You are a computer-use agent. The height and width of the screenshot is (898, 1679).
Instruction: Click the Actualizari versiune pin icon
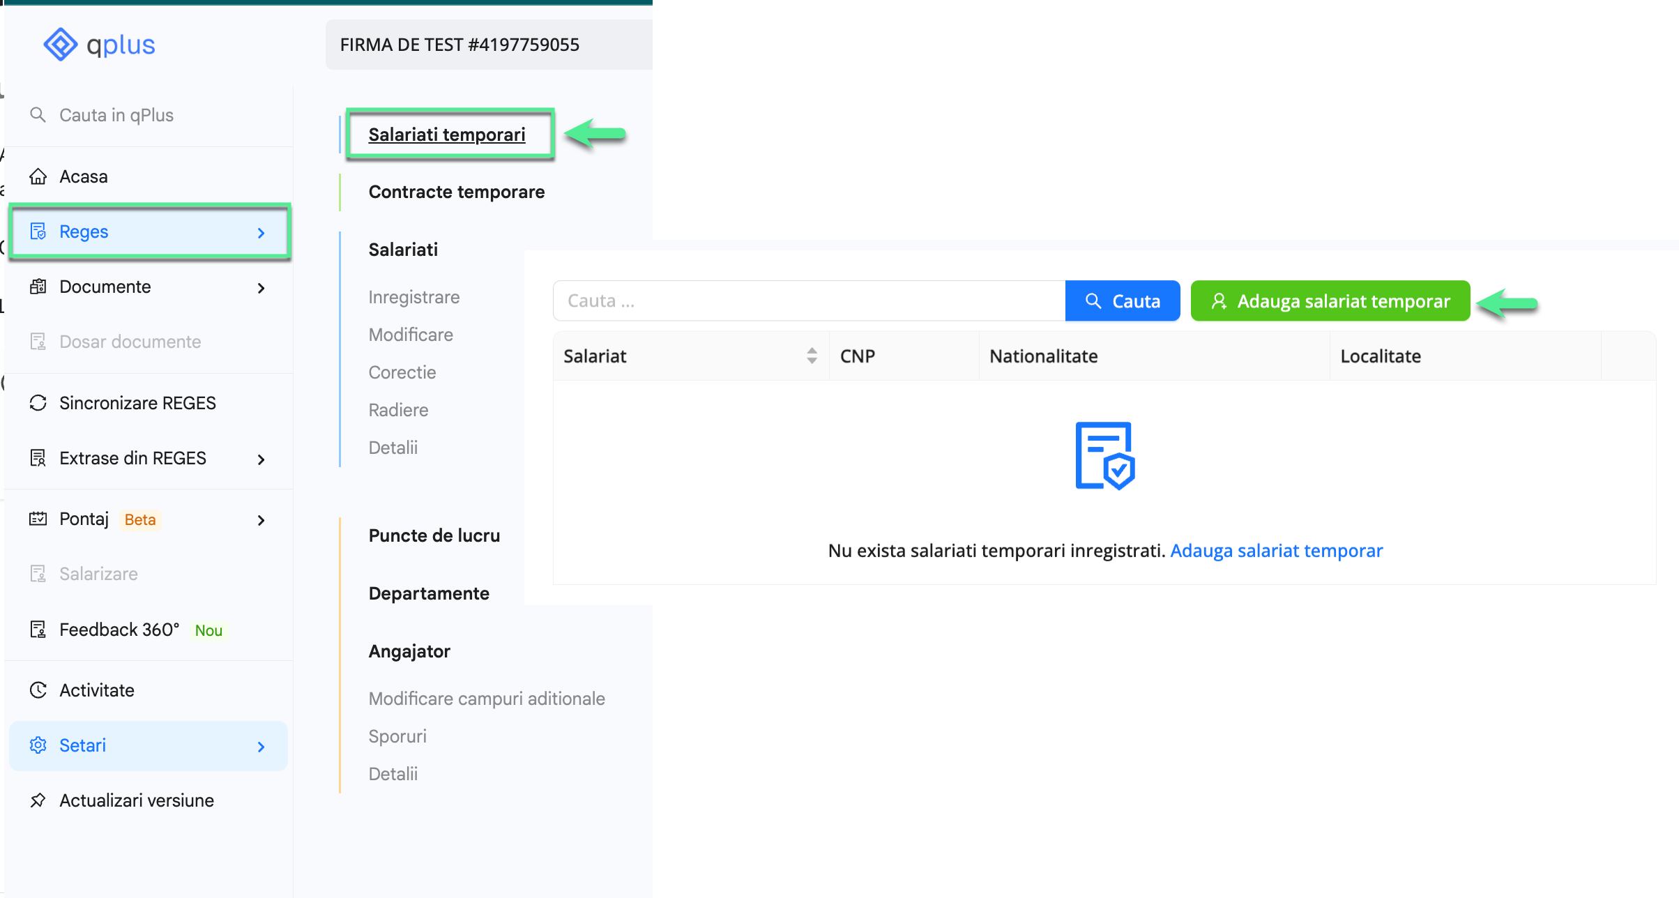coord(38,800)
